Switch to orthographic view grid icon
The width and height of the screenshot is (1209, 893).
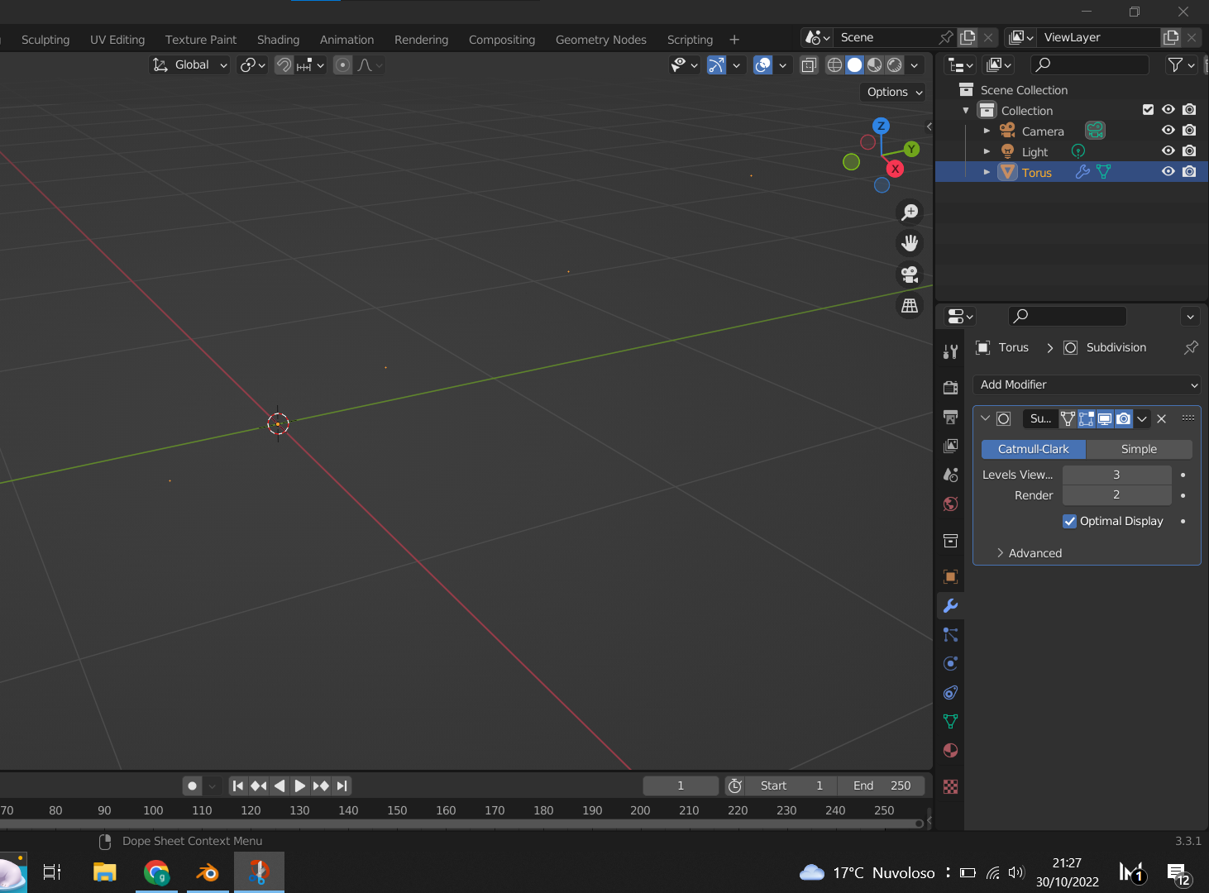(910, 306)
